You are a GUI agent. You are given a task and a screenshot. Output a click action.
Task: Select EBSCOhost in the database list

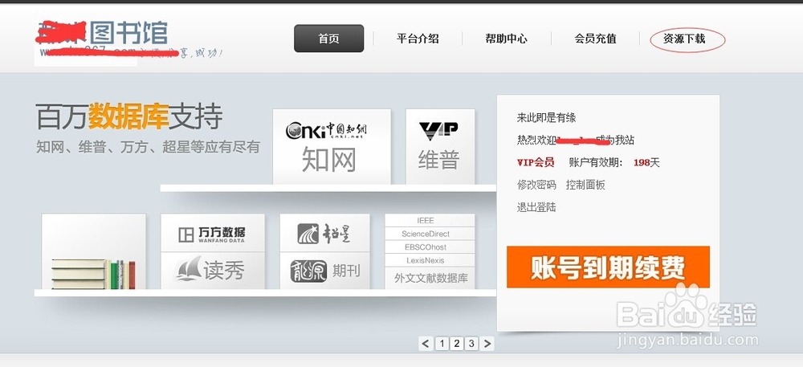click(x=426, y=247)
